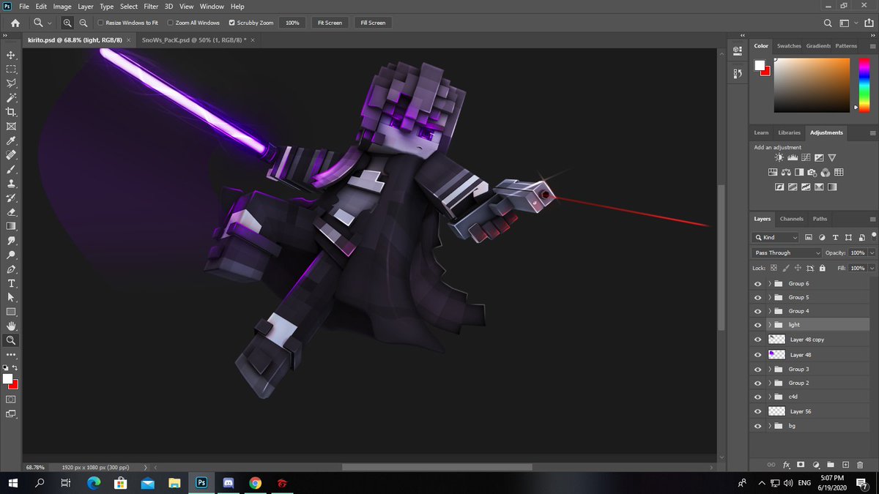The height and width of the screenshot is (494, 879).
Task: Click the Fill Screen button
Action: (x=373, y=23)
